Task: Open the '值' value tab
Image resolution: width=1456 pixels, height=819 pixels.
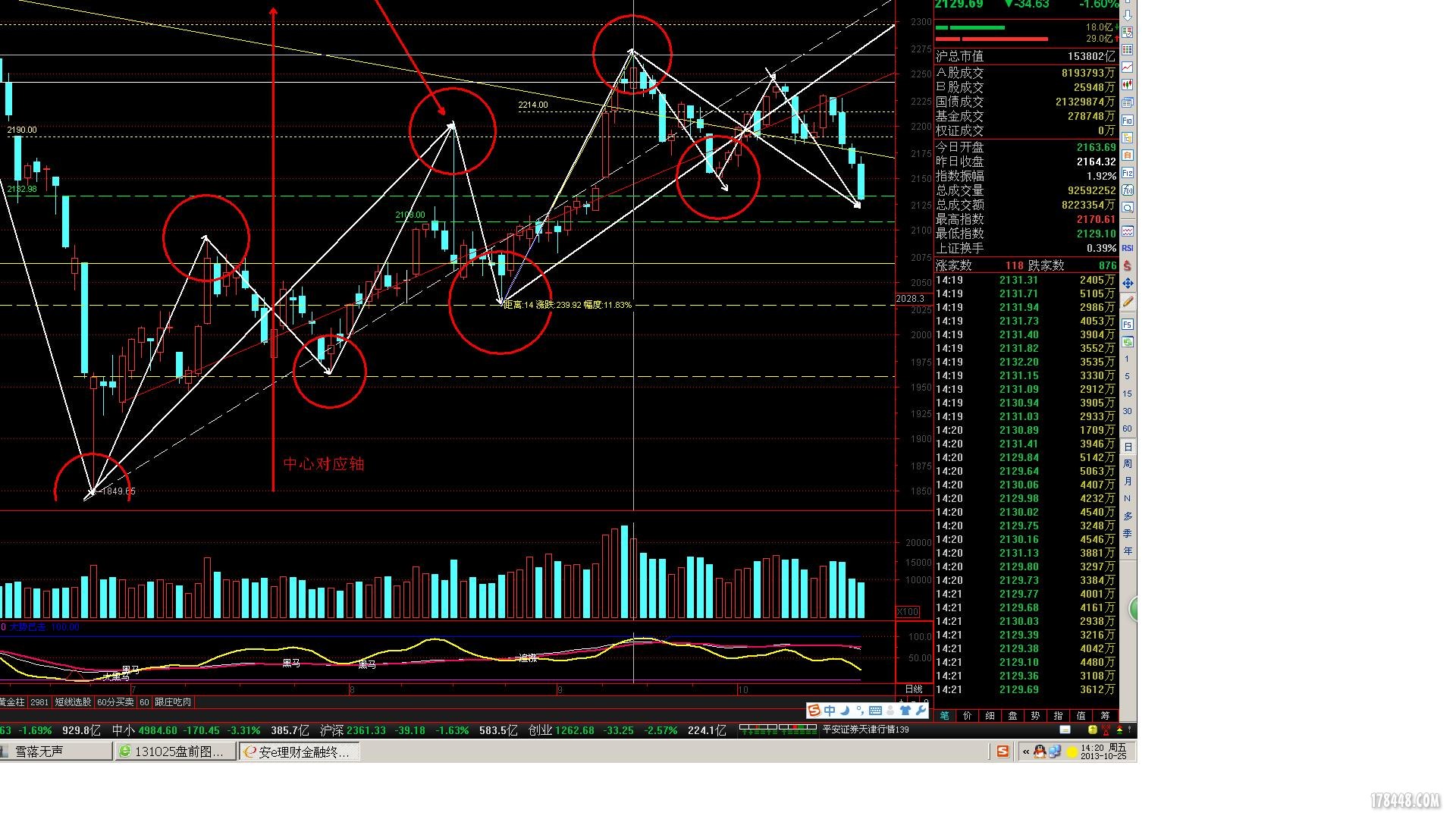Action: pyautogui.click(x=1081, y=715)
